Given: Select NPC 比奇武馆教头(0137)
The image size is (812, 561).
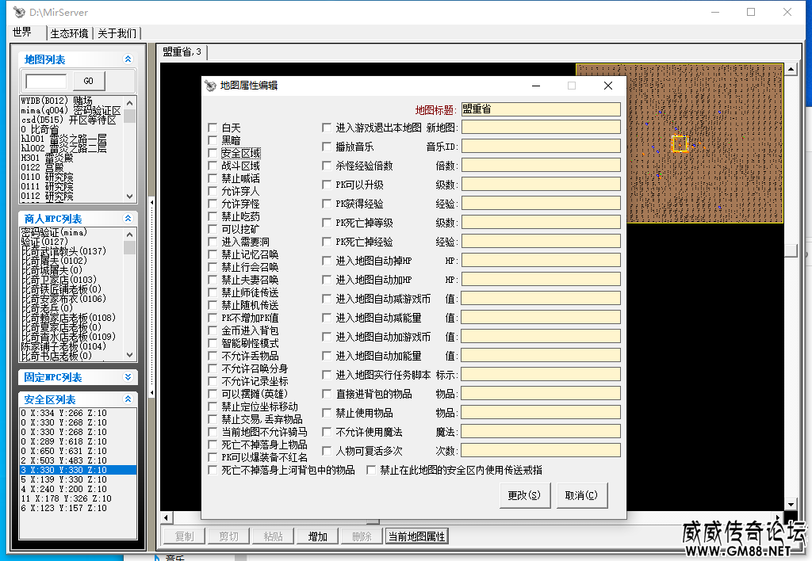Looking at the screenshot, I should tap(63, 251).
